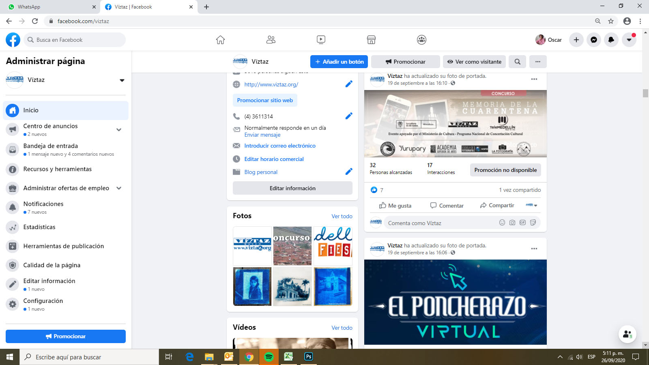Screen dimensions: 649x365
Task: Open Spotify from the Windows taskbar
Action: click(269, 357)
